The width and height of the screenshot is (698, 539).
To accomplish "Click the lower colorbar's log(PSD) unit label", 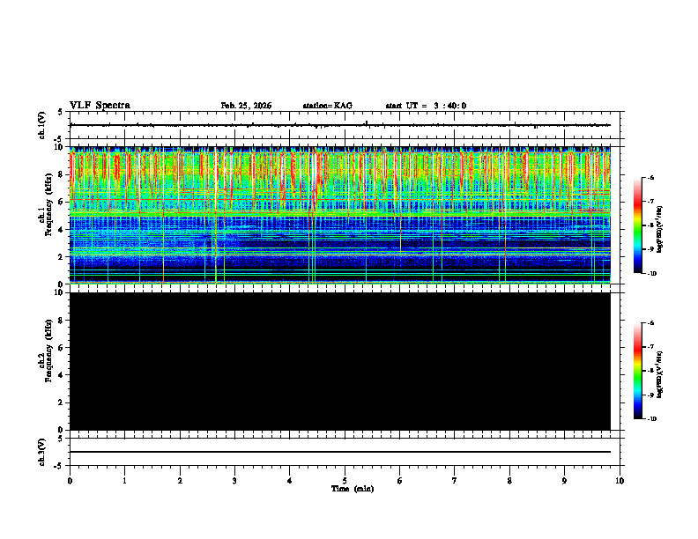I will 660,374.
